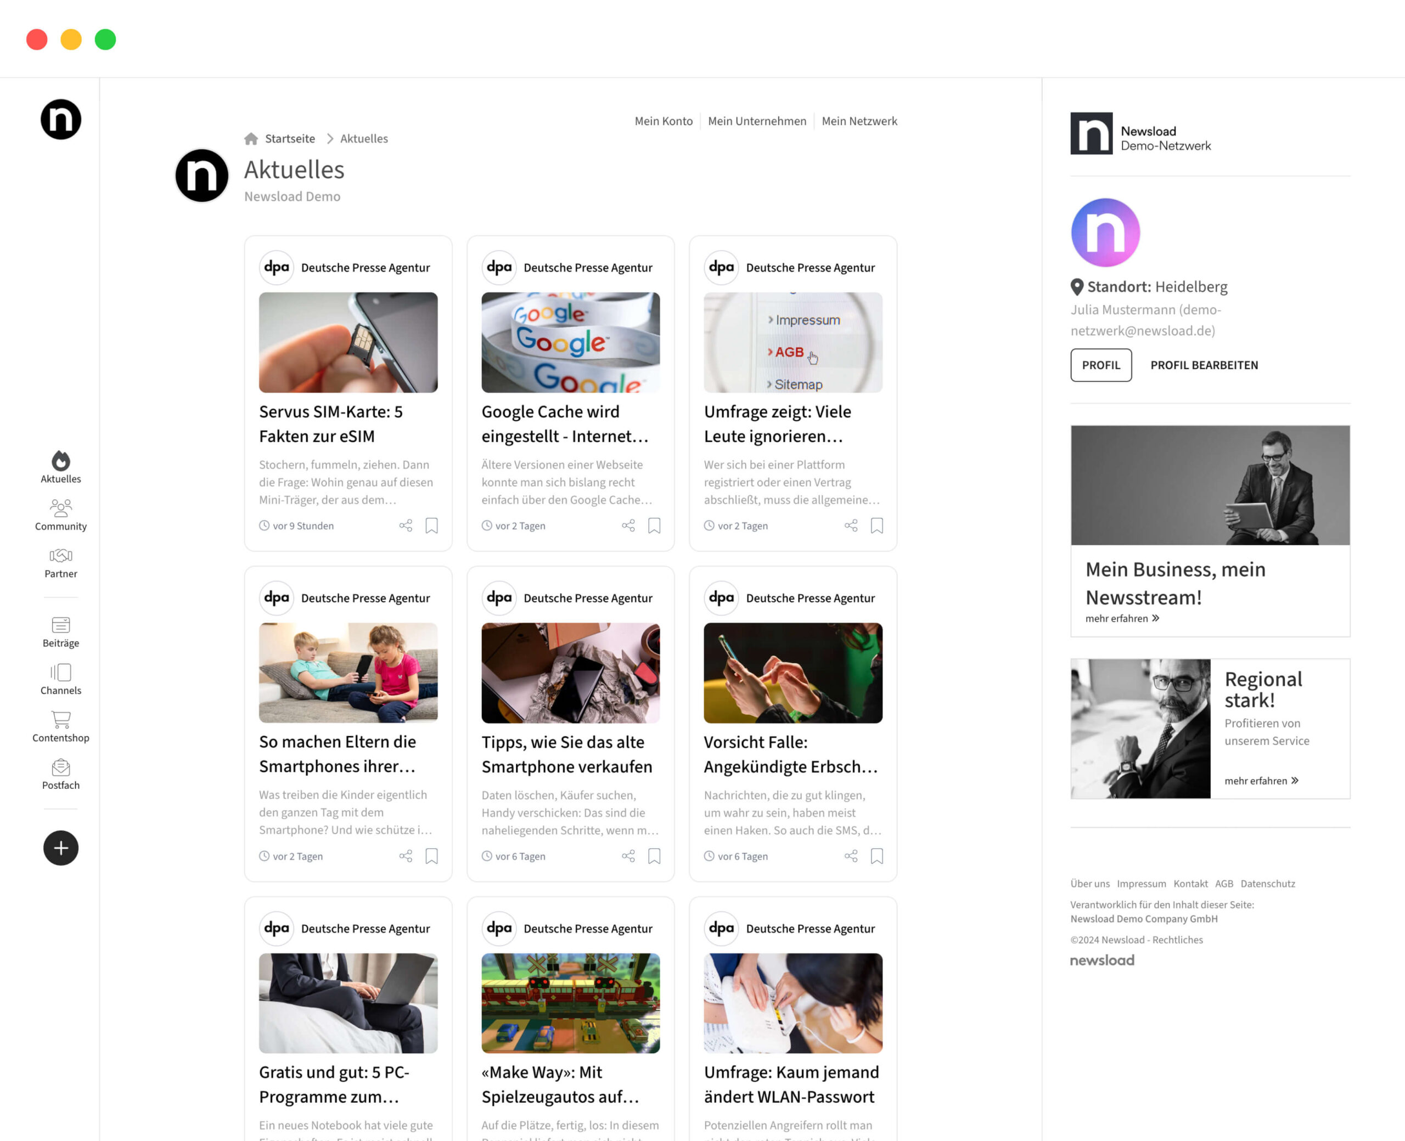Screen dimensions: 1405x1141
Task: Click the PROFIL button
Action: pyautogui.click(x=1100, y=365)
